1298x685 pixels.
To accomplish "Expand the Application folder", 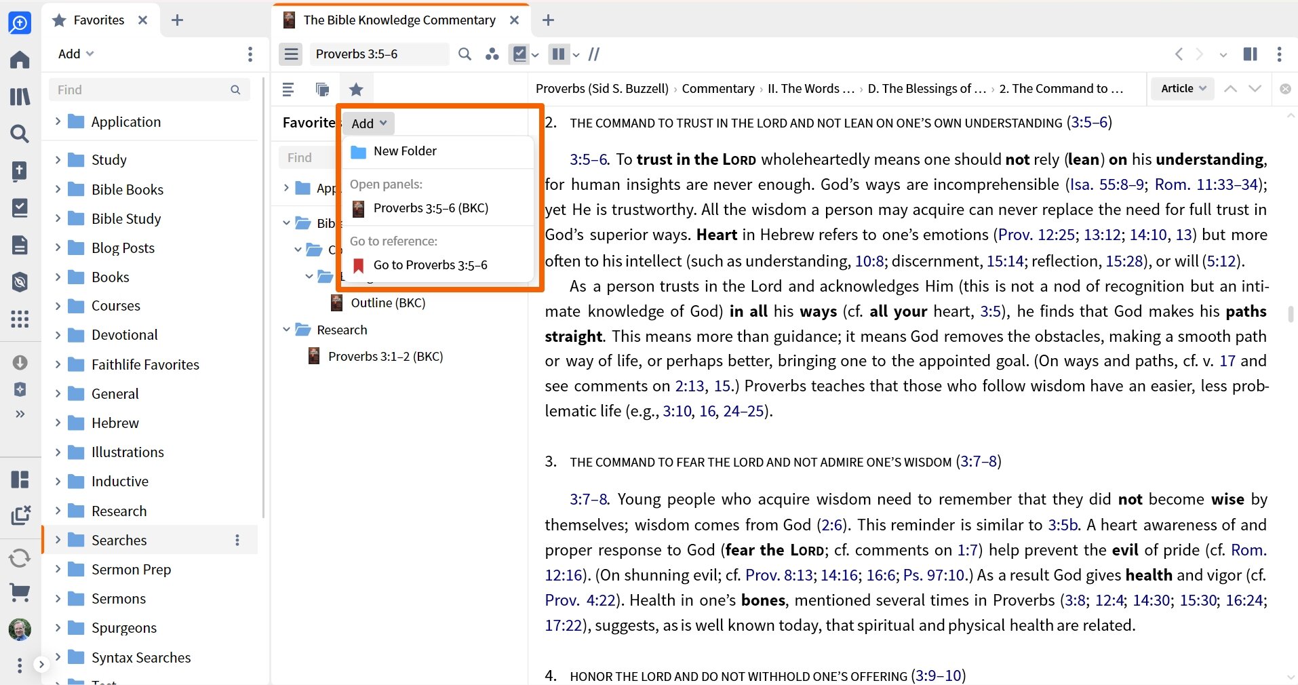I will [x=58, y=121].
